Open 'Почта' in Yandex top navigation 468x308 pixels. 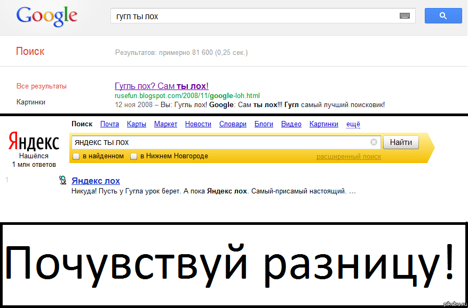[x=109, y=124]
